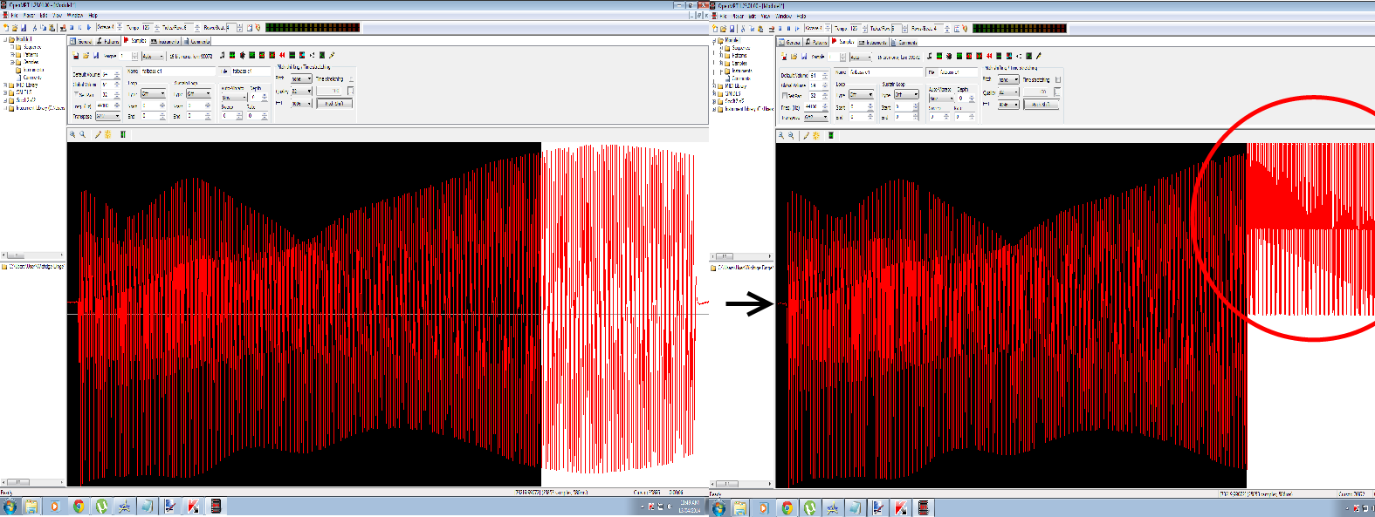
Task: Enable Time stretching checkbox in right window
Action: (1057, 79)
